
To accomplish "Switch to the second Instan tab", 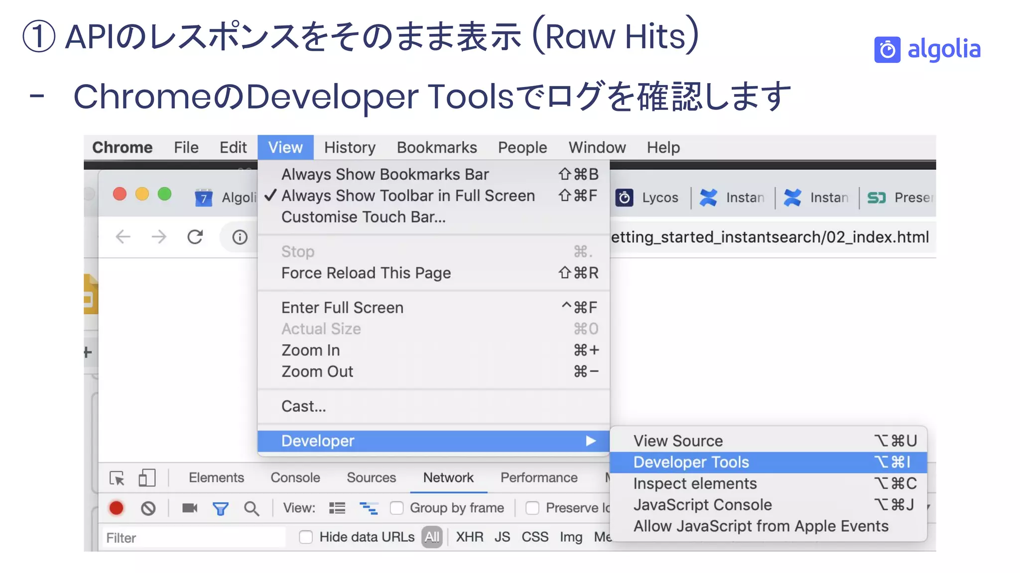I will tap(816, 198).
